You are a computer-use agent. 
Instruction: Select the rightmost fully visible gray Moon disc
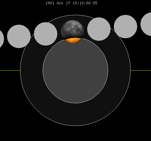click(125, 26)
